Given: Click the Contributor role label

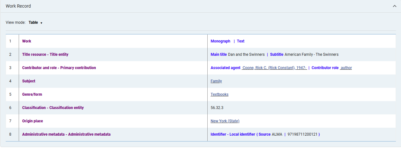Looking at the screenshot, I should (x=325, y=68).
